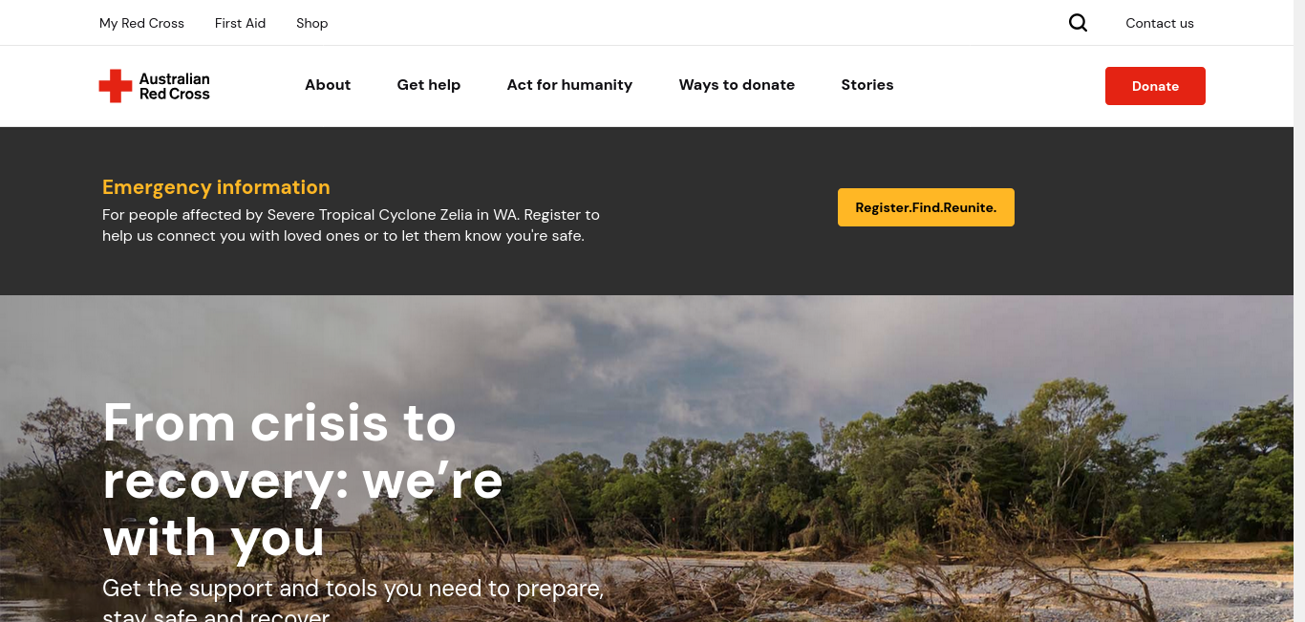This screenshot has height=622, width=1305.
Task: Go to the Stories section
Action: point(867,85)
